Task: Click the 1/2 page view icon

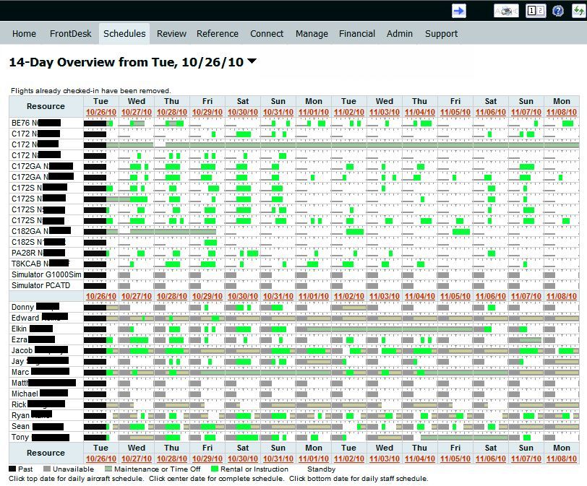Action: click(x=536, y=11)
